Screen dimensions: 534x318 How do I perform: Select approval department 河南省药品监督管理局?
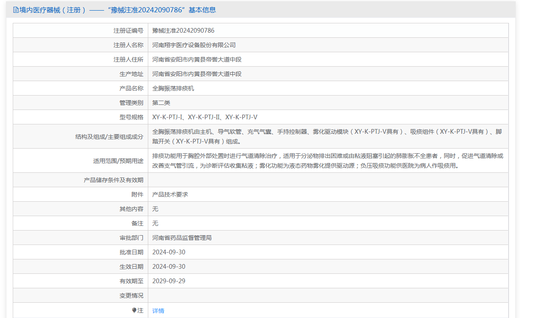pyautogui.click(x=182, y=238)
